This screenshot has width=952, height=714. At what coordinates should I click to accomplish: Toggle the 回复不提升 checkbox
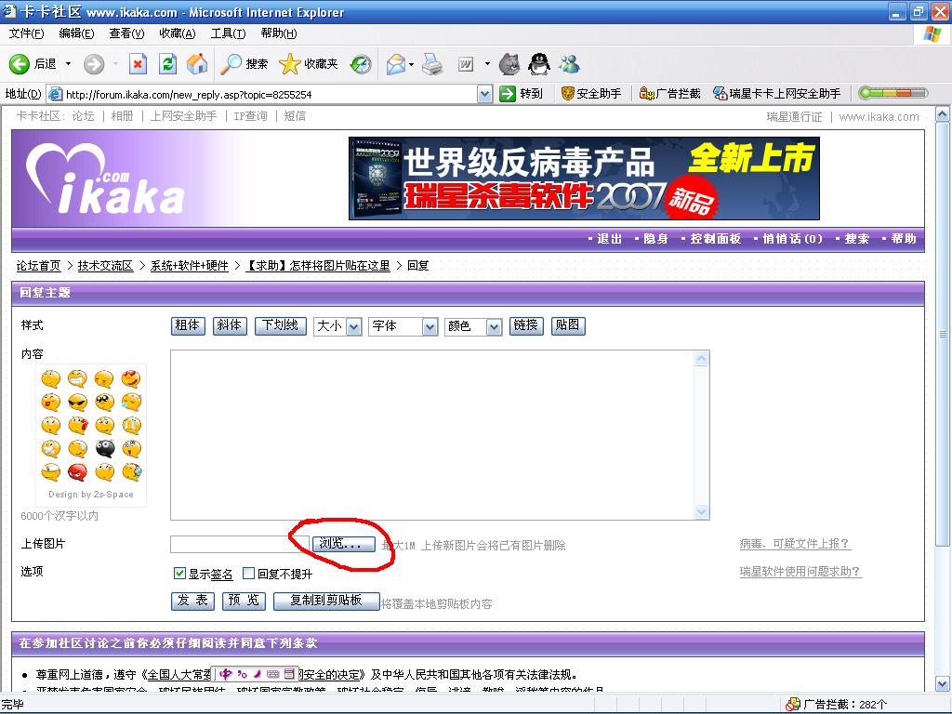tap(248, 573)
